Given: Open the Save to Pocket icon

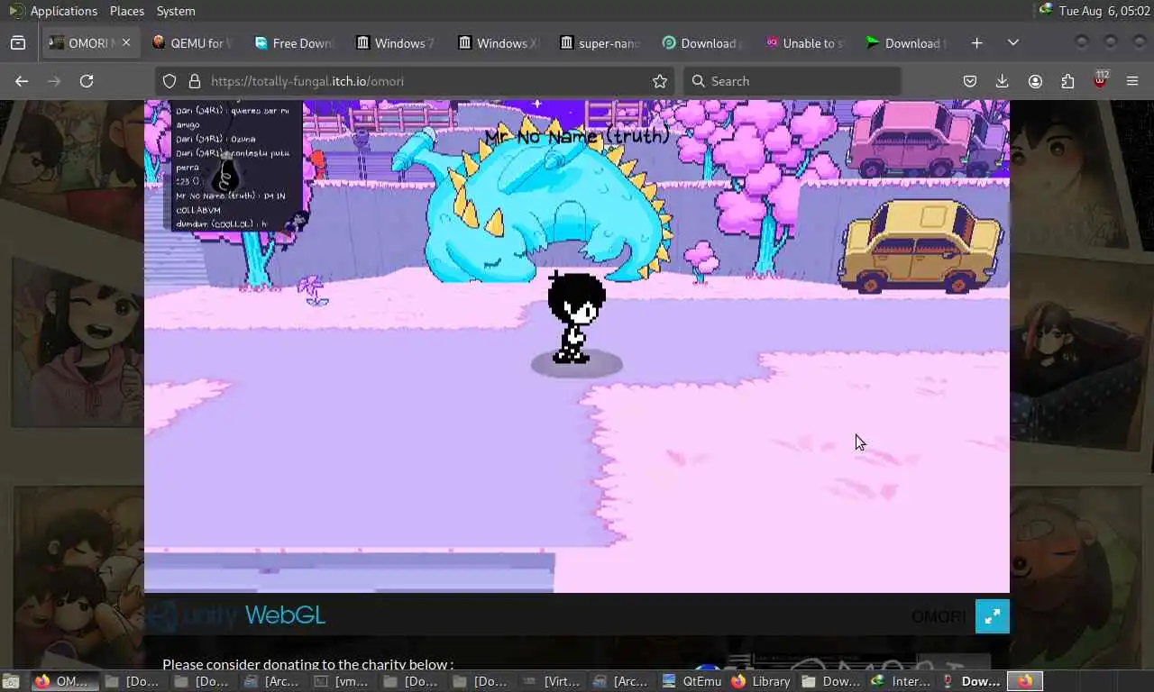Looking at the screenshot, I should (970, 81).
